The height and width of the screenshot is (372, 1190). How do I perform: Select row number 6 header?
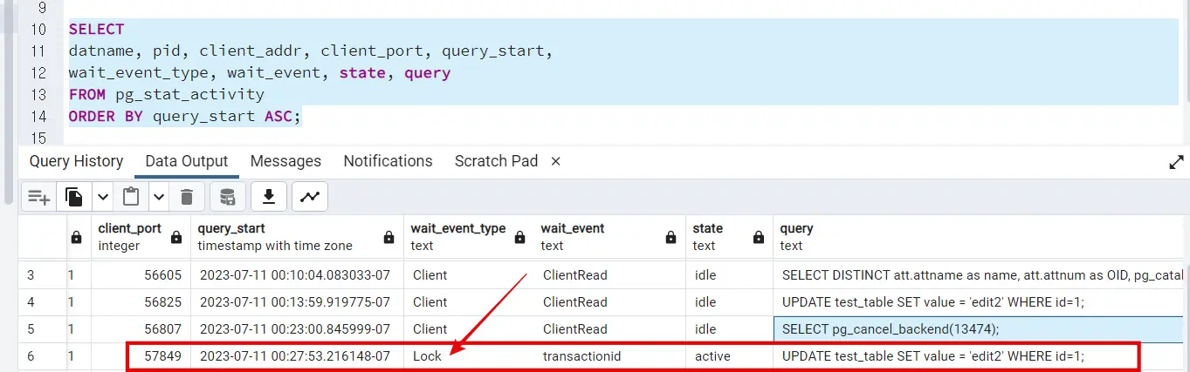point(43,356)
